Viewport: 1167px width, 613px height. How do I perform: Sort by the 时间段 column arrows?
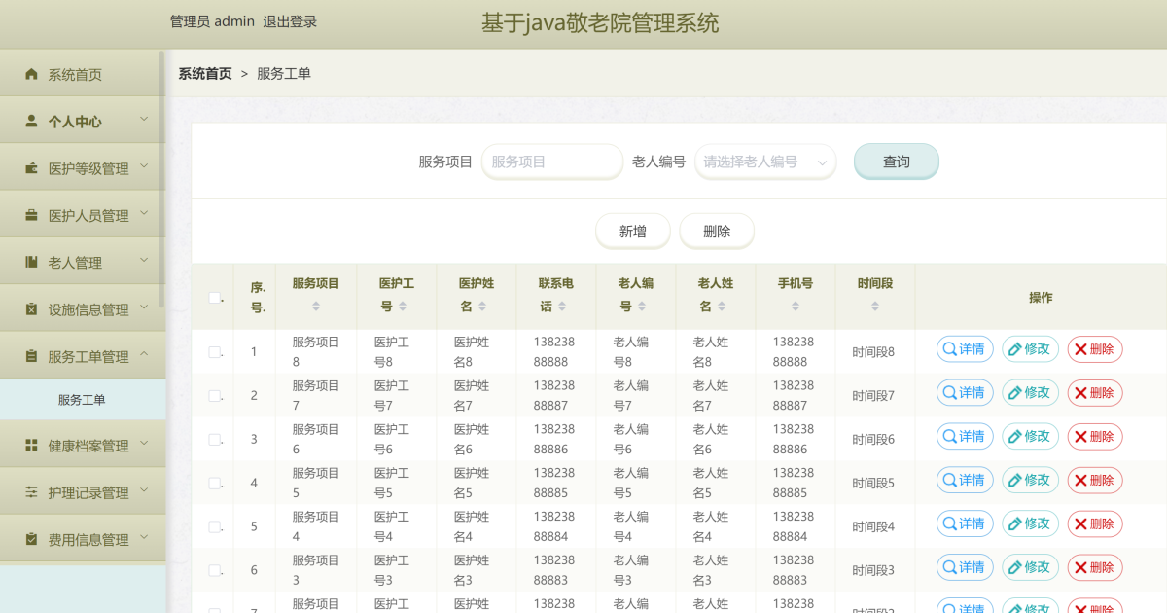875,306
